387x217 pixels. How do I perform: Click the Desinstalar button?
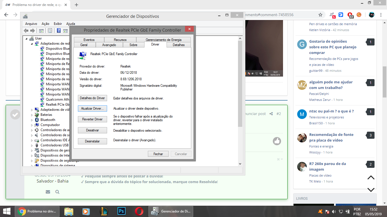(92, 141)
